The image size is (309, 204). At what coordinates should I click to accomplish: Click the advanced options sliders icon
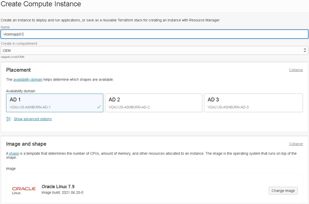pyautogui.click(x=8, y=119)
